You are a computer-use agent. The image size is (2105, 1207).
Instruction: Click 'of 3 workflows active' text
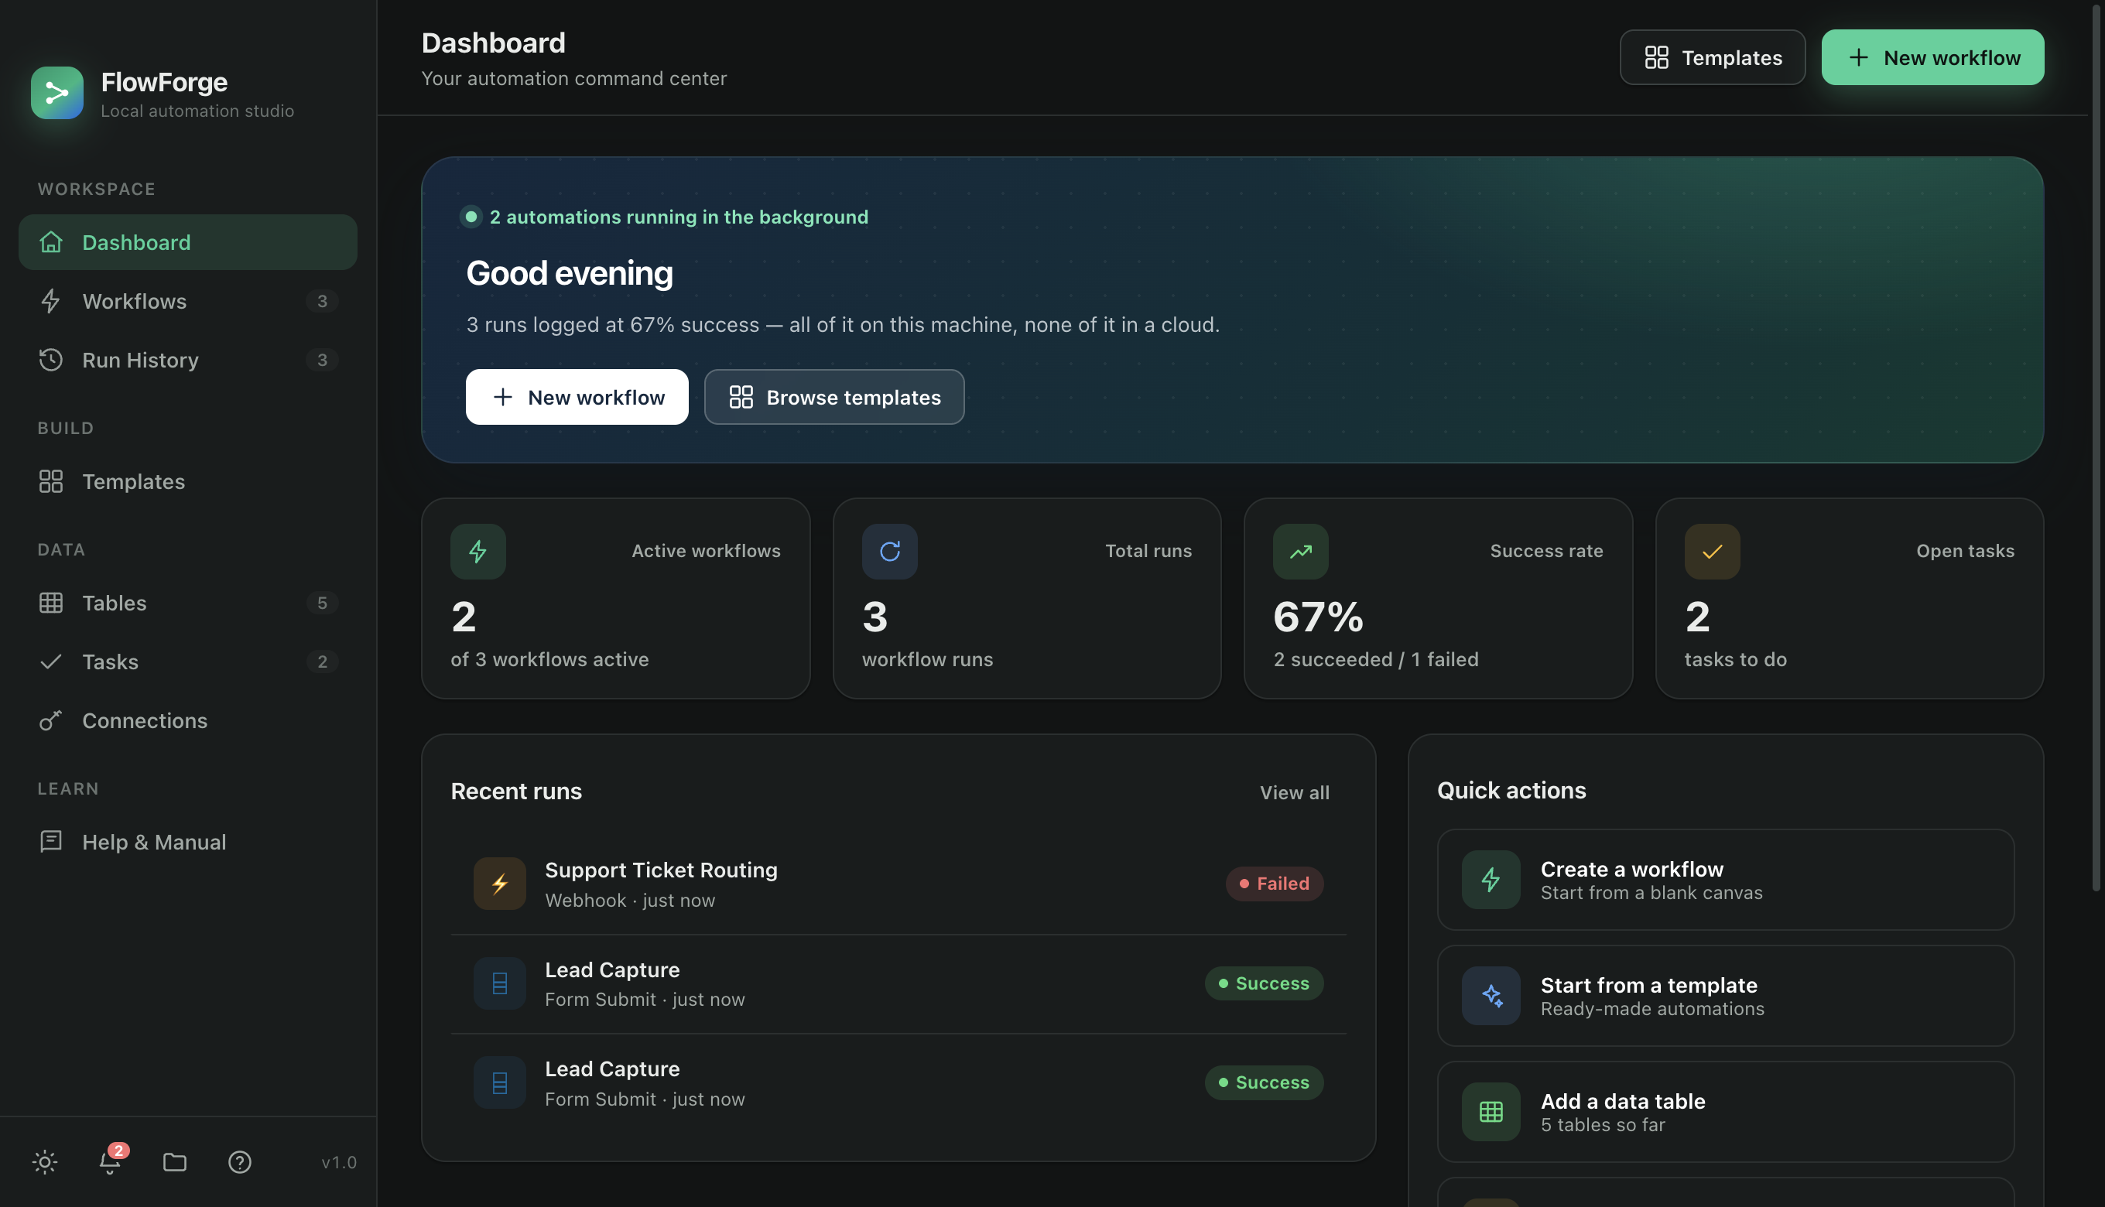[x=549, y=659]
